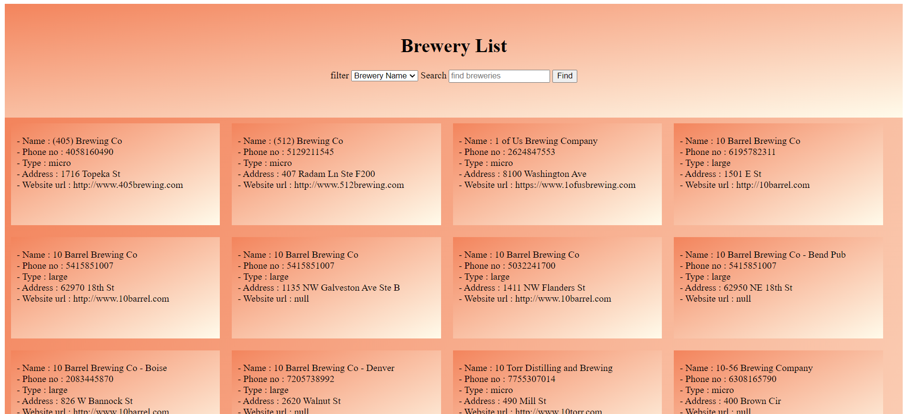Click name 10 Barrel Brewing Co - Denver
The image size is (907, 414).
tap(334, 368)
